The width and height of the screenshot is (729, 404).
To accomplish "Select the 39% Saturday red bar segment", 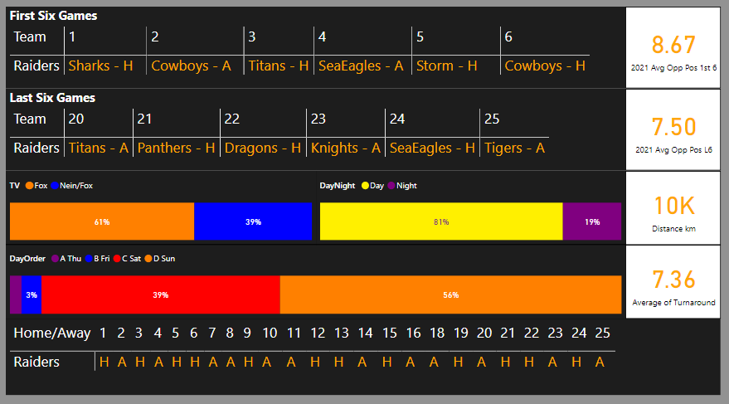I will (x=161, y=294).
